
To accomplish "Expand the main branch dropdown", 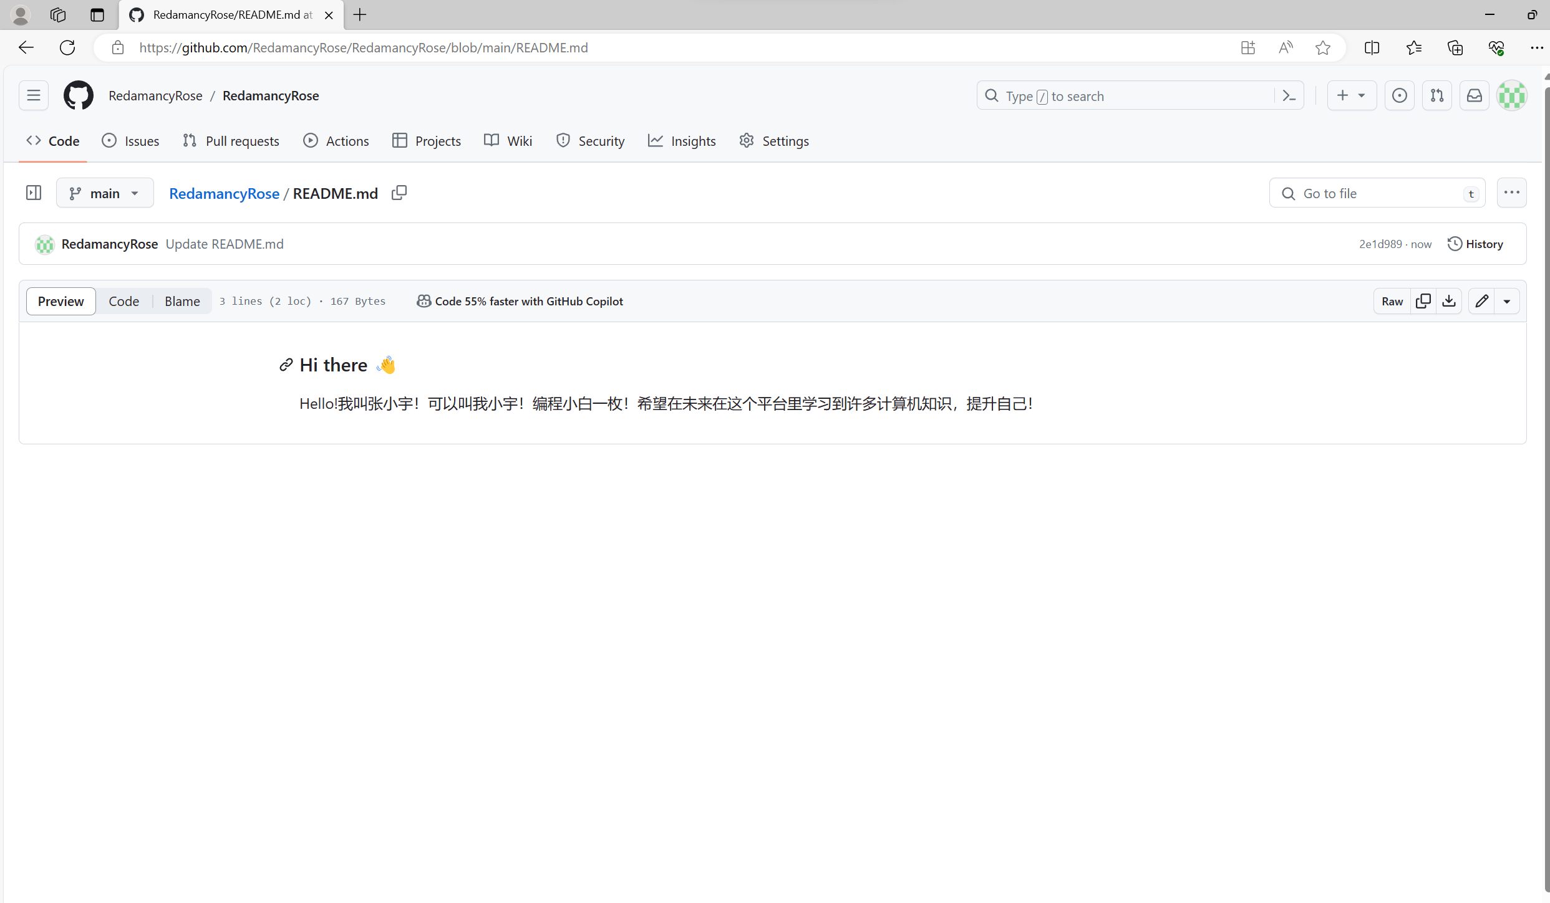I will point(104,193).
